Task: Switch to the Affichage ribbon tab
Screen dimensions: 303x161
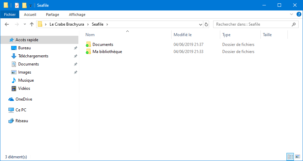Action: pyautogui.click(x=77, y=15)
